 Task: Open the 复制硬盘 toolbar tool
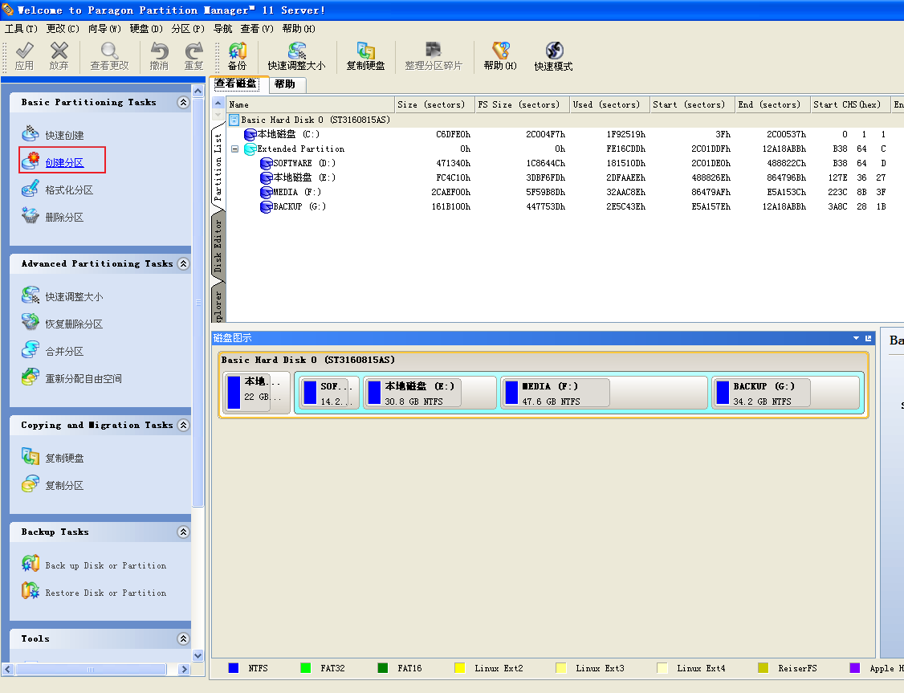click(365, 56)
